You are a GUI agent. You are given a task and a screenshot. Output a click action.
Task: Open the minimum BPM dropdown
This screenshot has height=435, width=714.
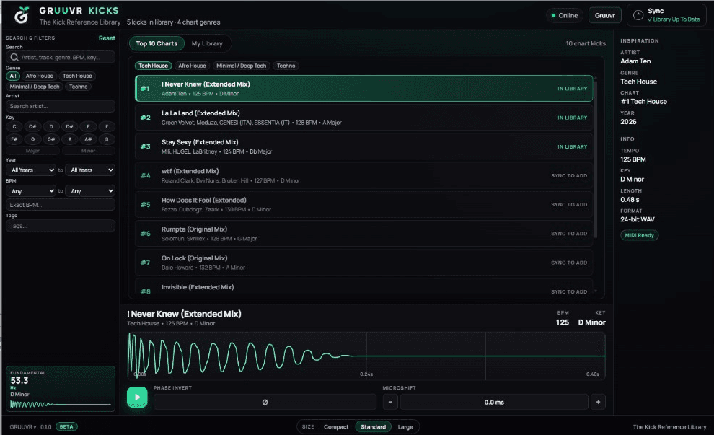click(31, 191)
